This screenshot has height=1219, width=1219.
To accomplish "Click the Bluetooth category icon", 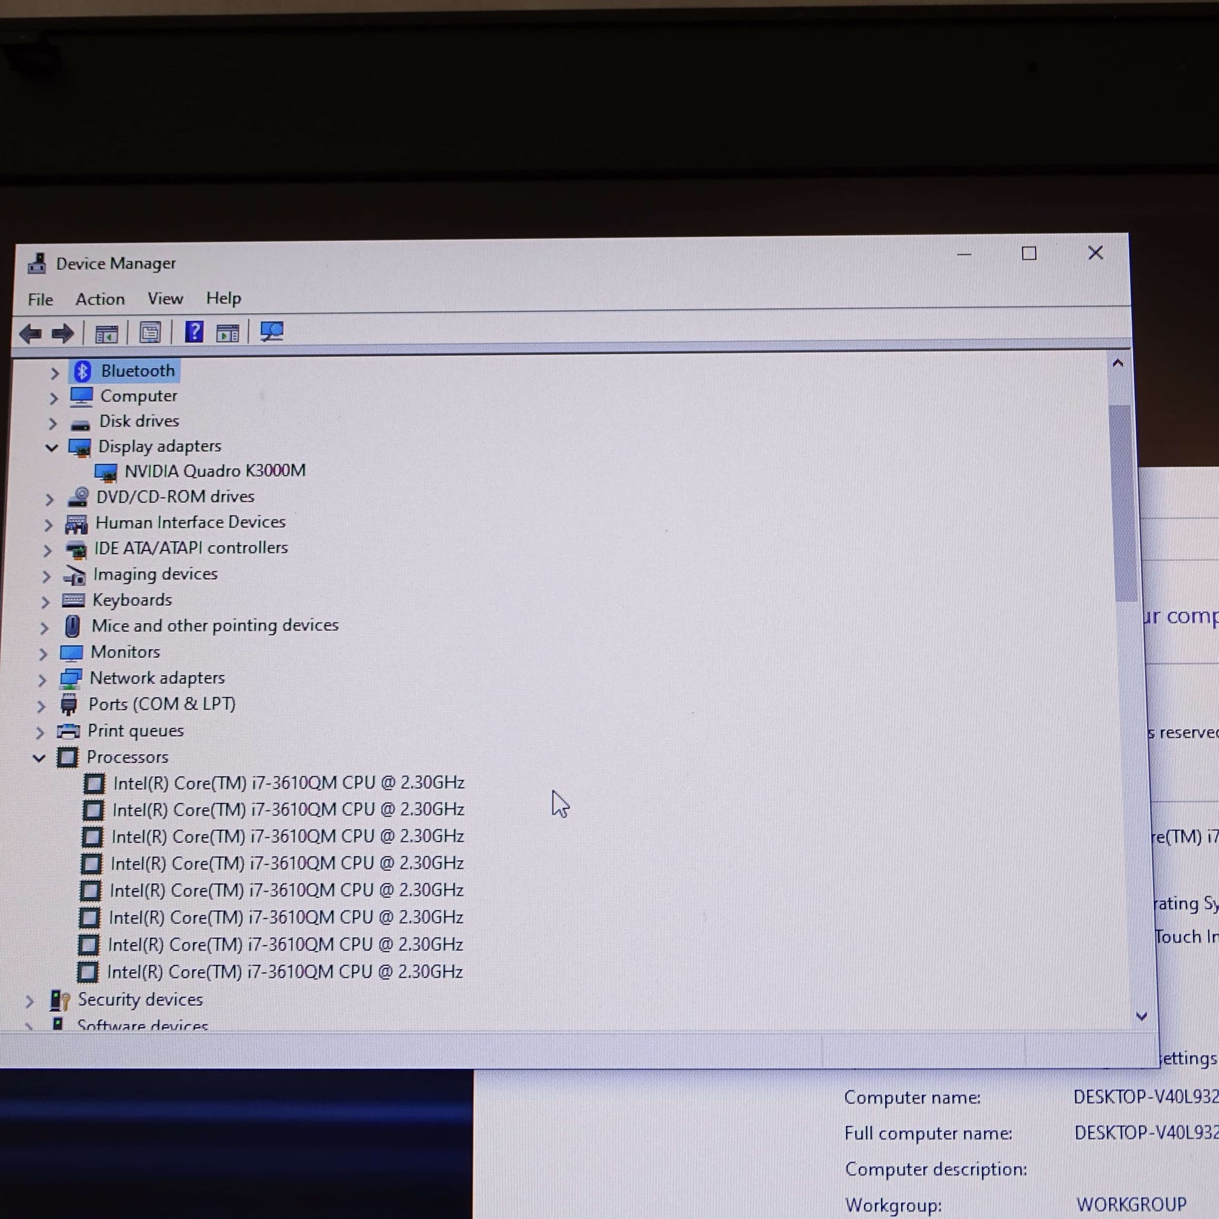I will [x=83, y=371].
